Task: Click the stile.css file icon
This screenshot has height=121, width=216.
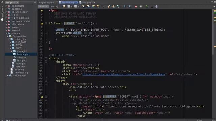Action: pyautogui.click(x=15, y=57)
